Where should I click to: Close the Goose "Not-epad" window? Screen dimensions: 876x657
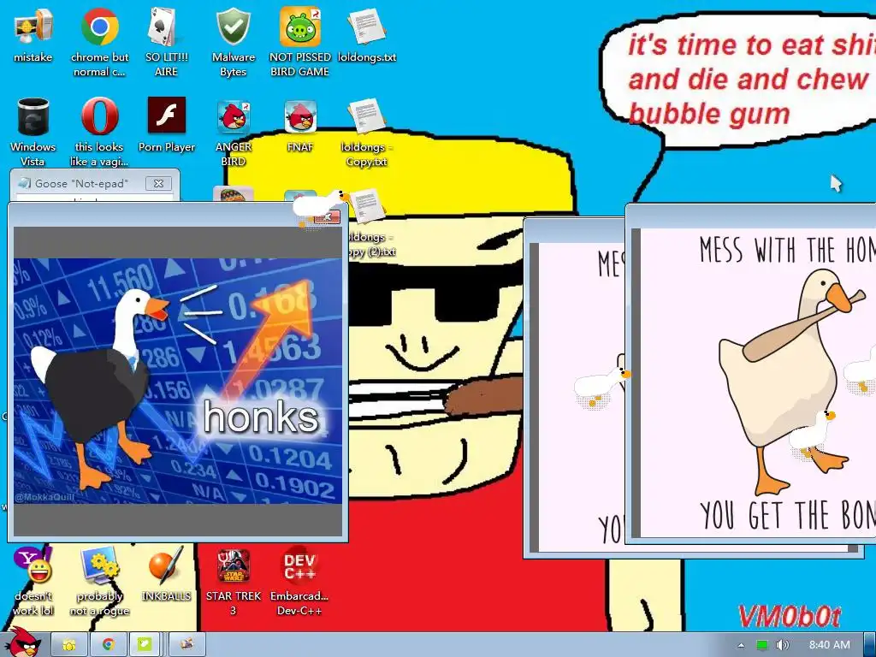158,183
